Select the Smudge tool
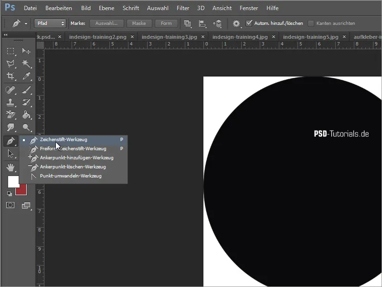 (x=10, y=127)
